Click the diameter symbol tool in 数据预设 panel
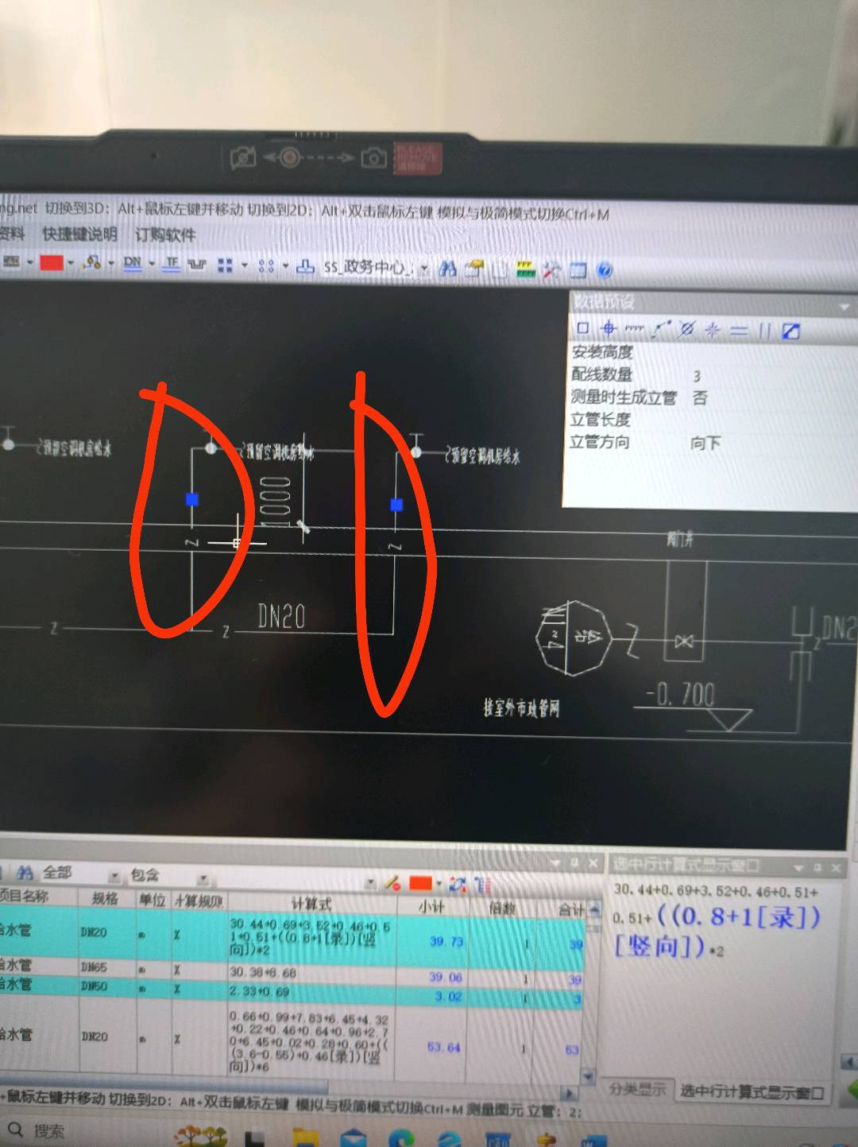This screenshot has height=1147, width=858. pyautogui.click(x=686, y=329)
